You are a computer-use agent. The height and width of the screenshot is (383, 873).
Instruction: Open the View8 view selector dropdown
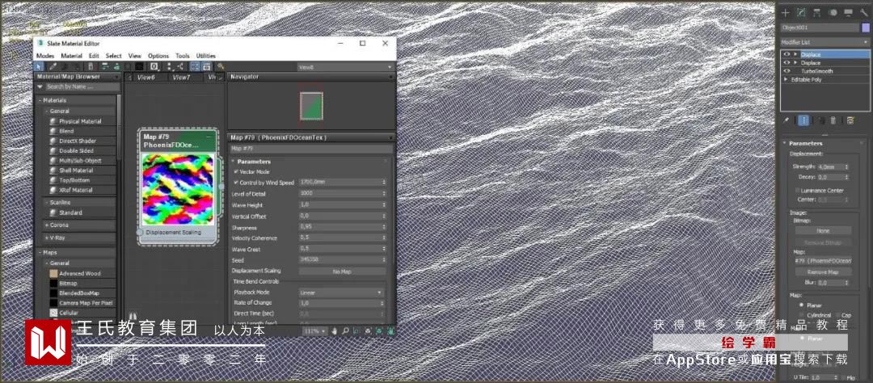click(345, 67)
